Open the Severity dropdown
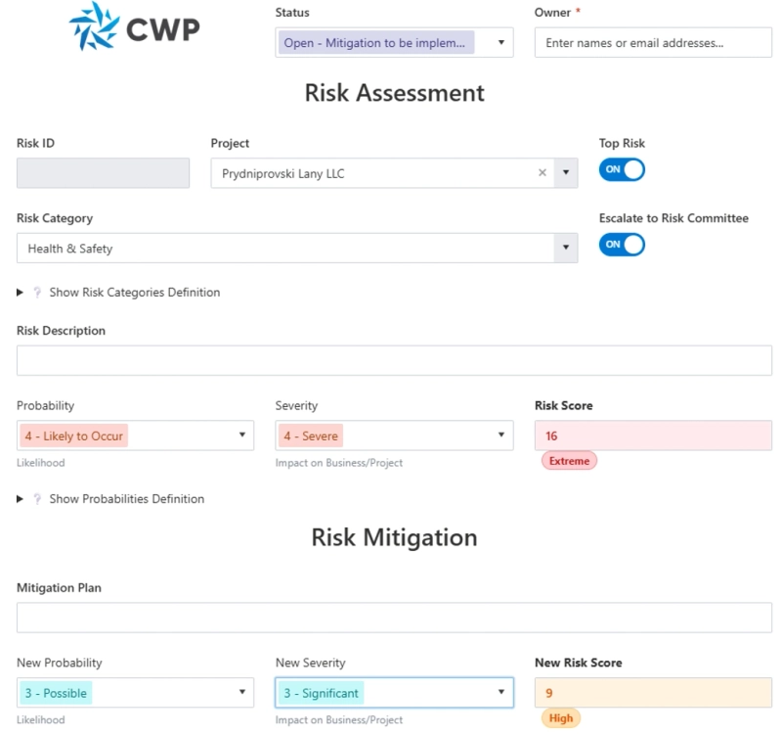The width and height of the screenshot is (782, 734). tap(500, 435)
